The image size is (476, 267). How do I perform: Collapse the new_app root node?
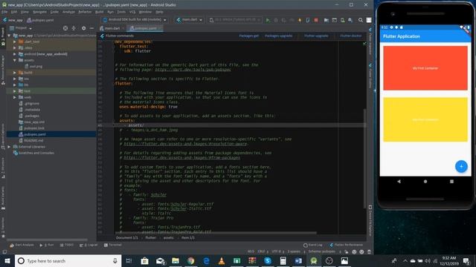[x=9, y=36]
